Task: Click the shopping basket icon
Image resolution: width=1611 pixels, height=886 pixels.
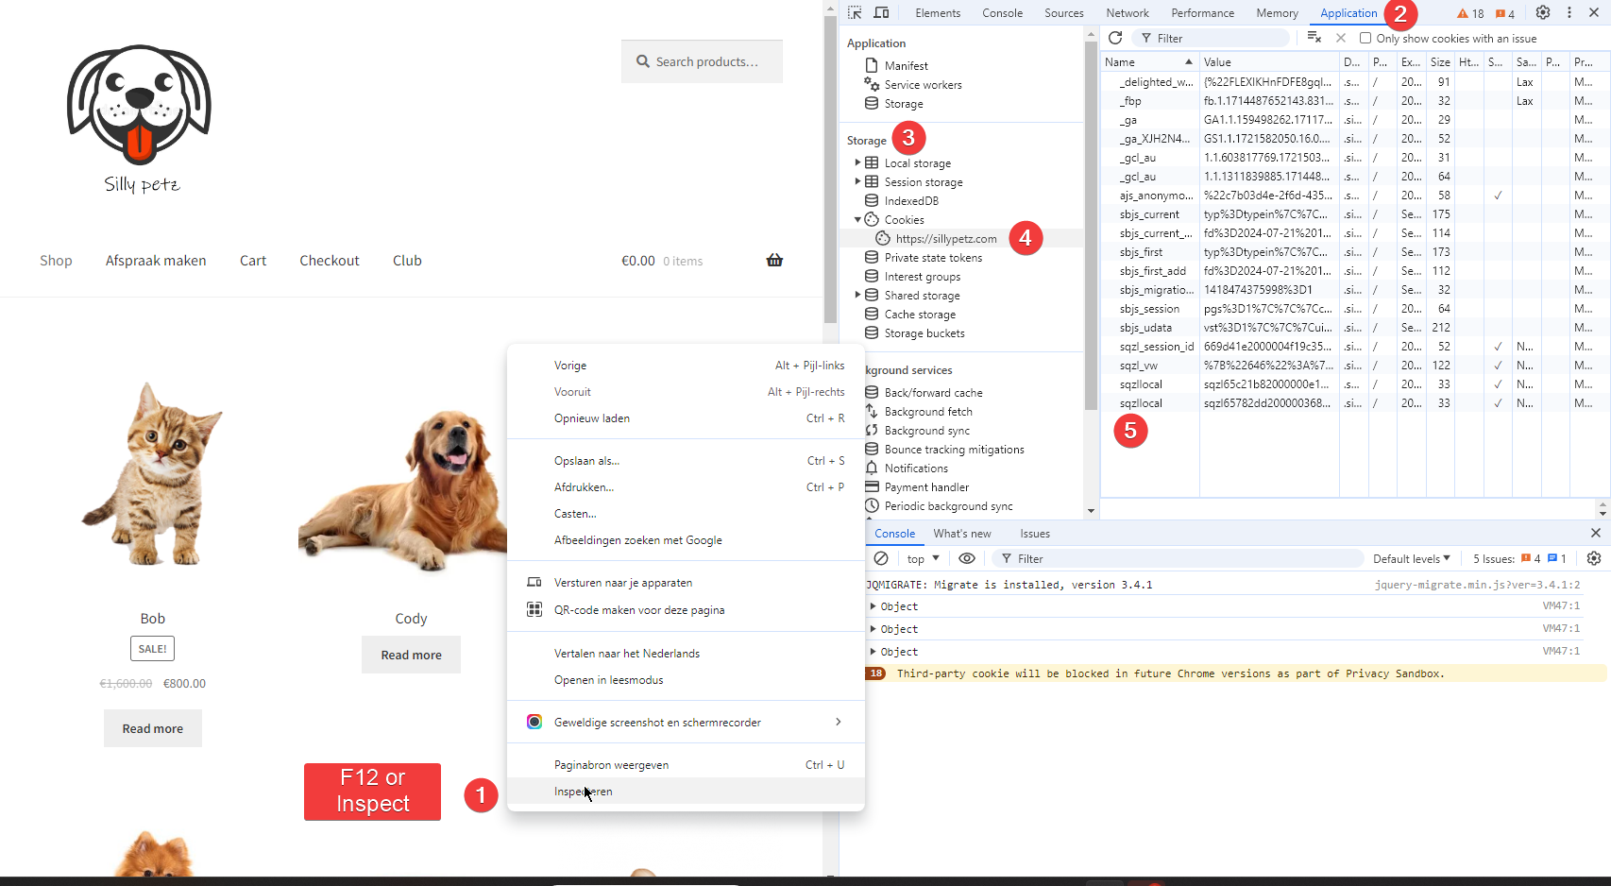Action: (x=774, y=260)
